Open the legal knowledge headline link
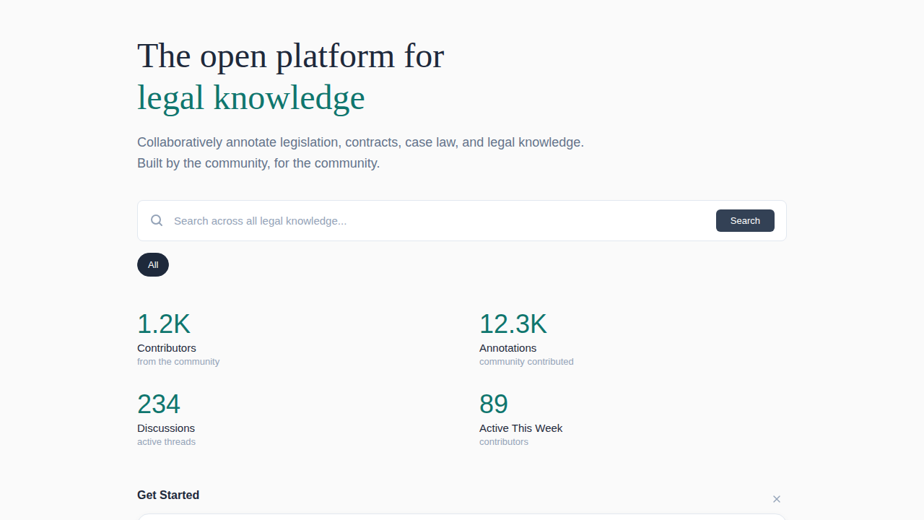924x520 pixels. tap(251, 97)
